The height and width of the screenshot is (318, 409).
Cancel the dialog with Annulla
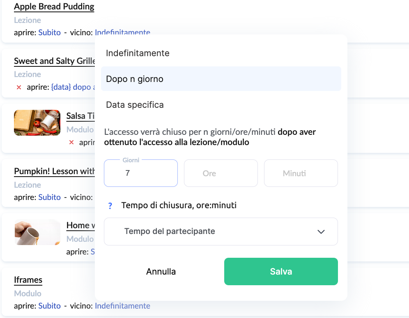(161, 271)
